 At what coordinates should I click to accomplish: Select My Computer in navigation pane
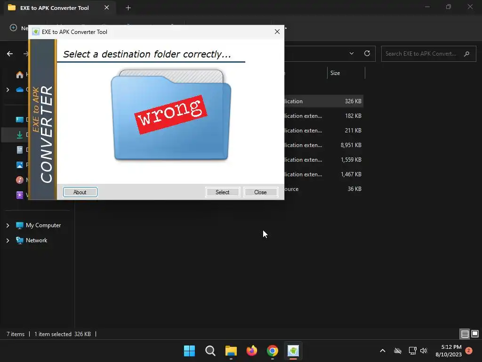coord(43,225)
